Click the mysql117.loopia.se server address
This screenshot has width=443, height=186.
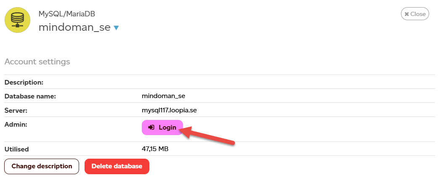point(170,110)
